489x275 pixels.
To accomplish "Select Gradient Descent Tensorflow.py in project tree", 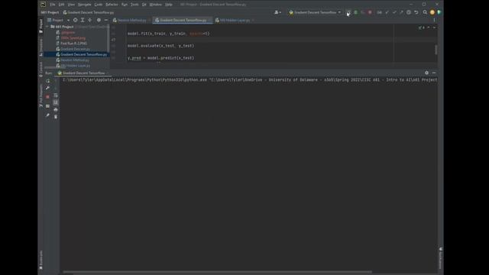I will point(83,54).
